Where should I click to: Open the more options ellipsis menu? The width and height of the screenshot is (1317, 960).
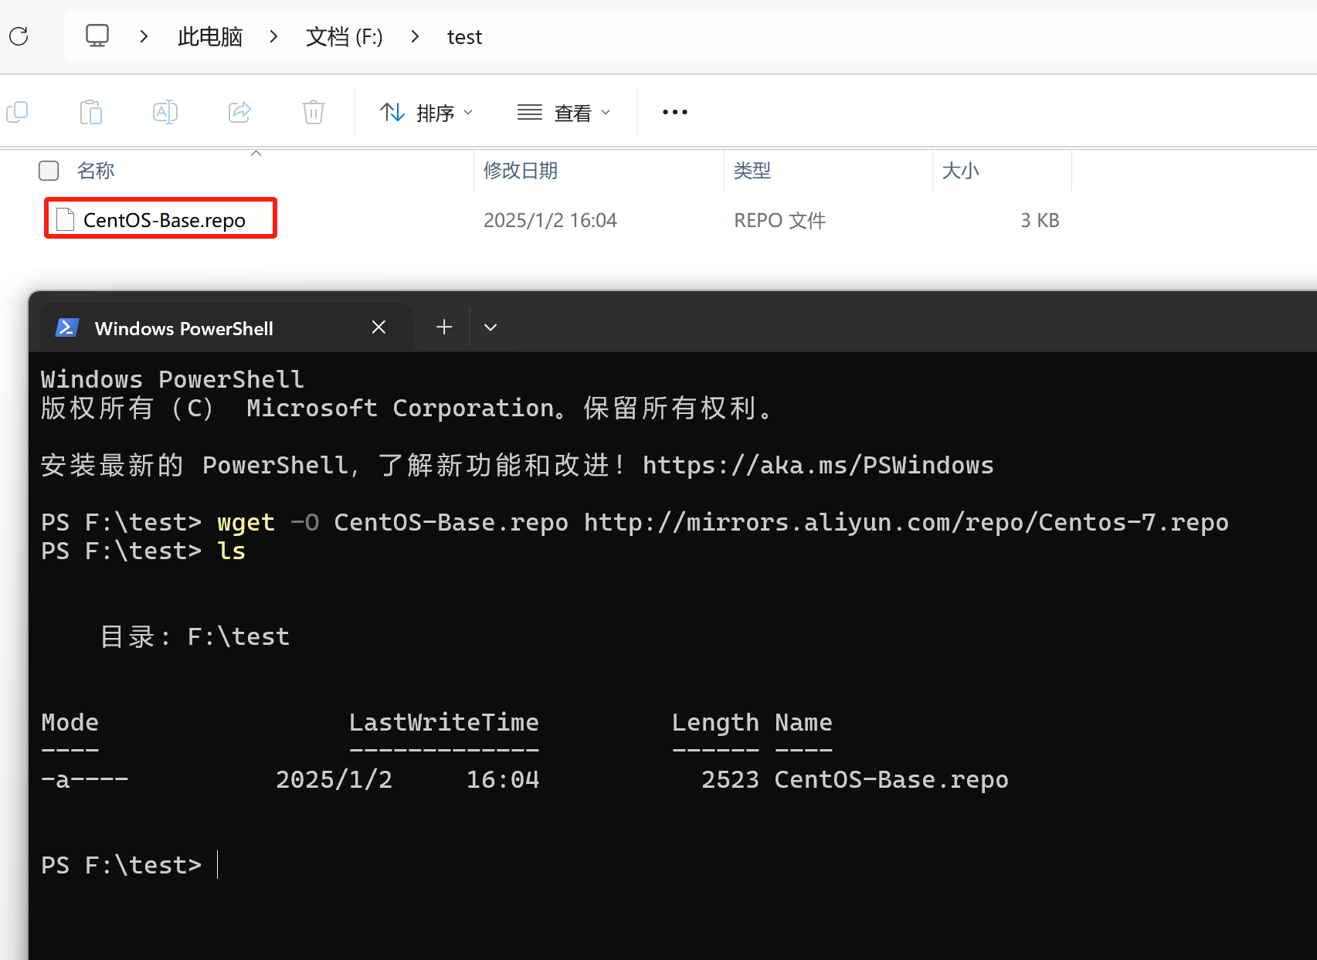tap(675, 113)
